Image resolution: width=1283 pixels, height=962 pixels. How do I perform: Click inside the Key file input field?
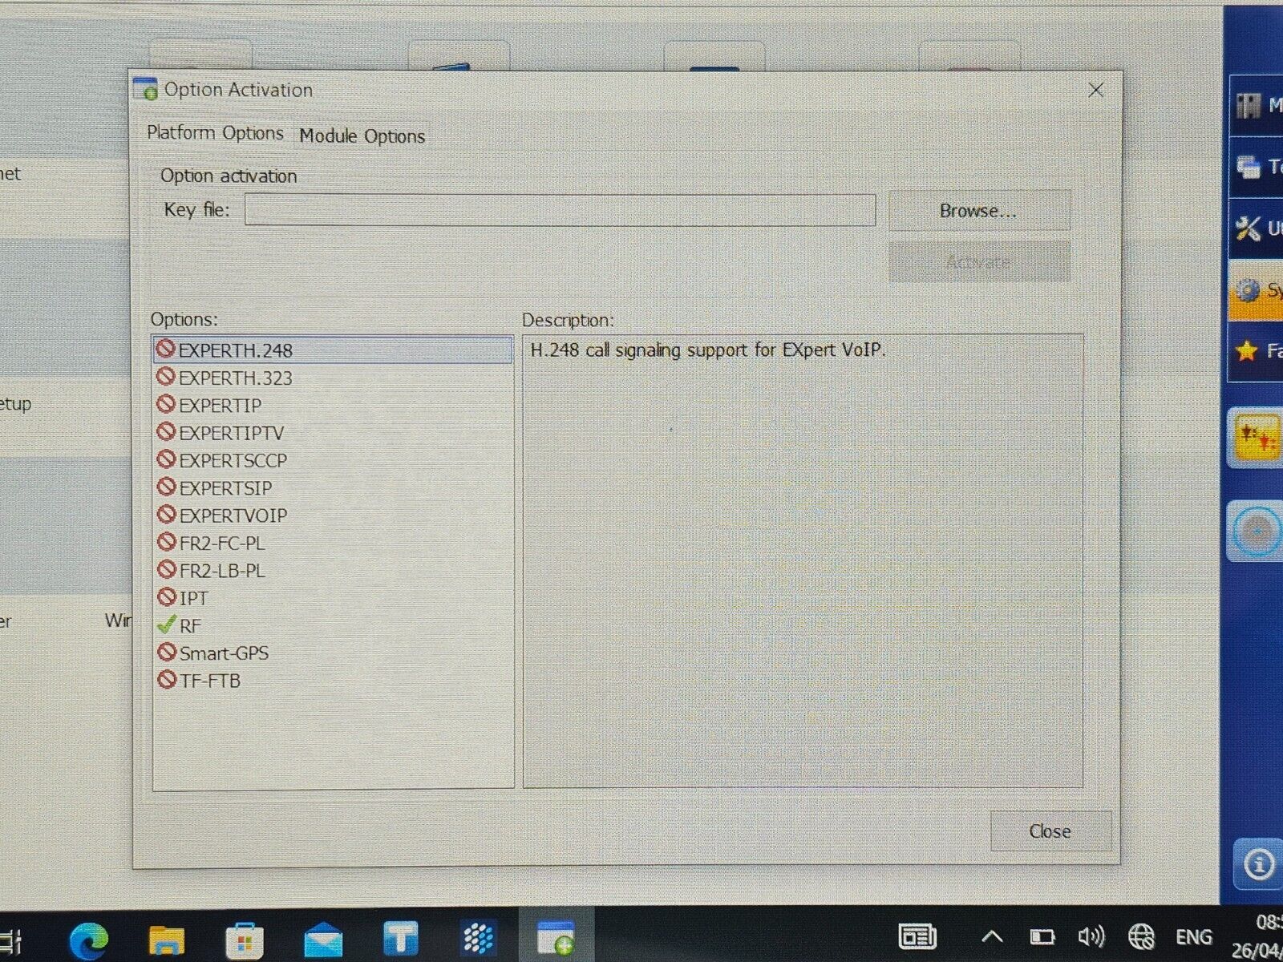click(560, 210)
